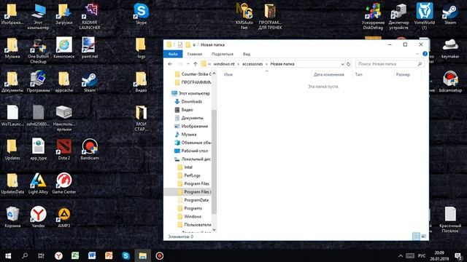This screenshot has height=262, width=467.
Task: Open address bar history dropdown
Action: coord(342,64)
